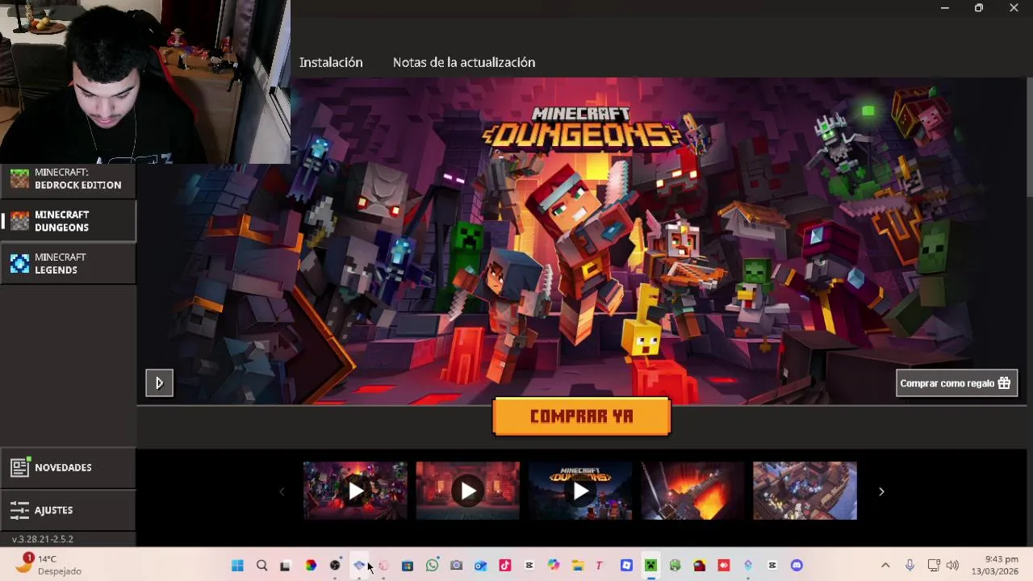
Task: Select Minecraft: Bedrock Edition in sidebar
Action: click(x=68, y=178)
